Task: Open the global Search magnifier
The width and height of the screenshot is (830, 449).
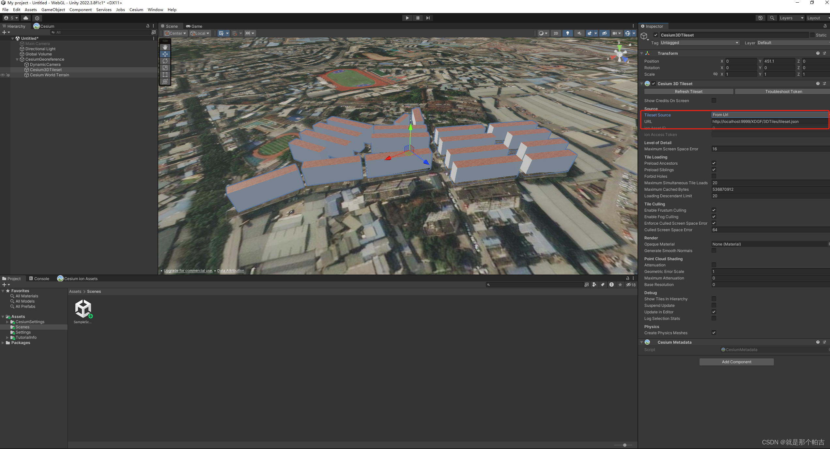Action: [772, 18]
